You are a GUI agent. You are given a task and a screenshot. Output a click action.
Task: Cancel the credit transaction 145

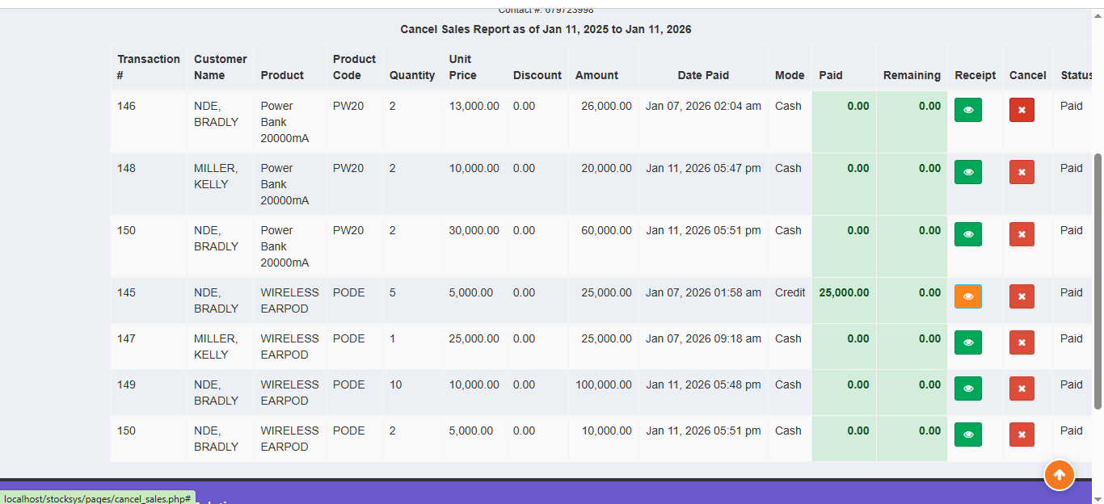tap(1022, 296)
